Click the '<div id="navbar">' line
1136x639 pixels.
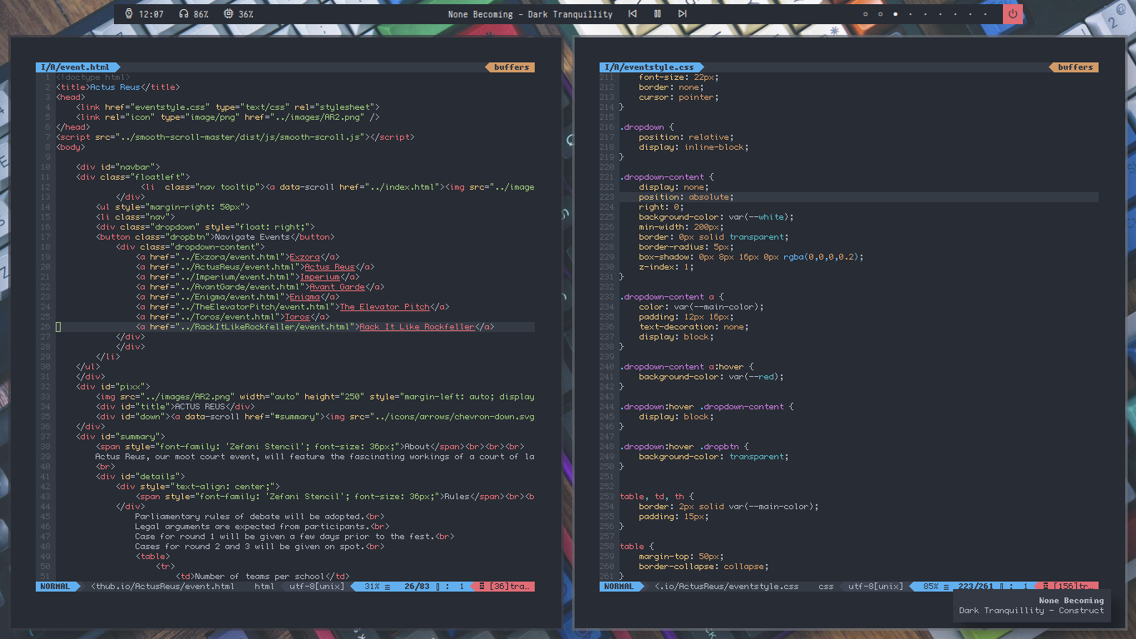coord(118,167)
